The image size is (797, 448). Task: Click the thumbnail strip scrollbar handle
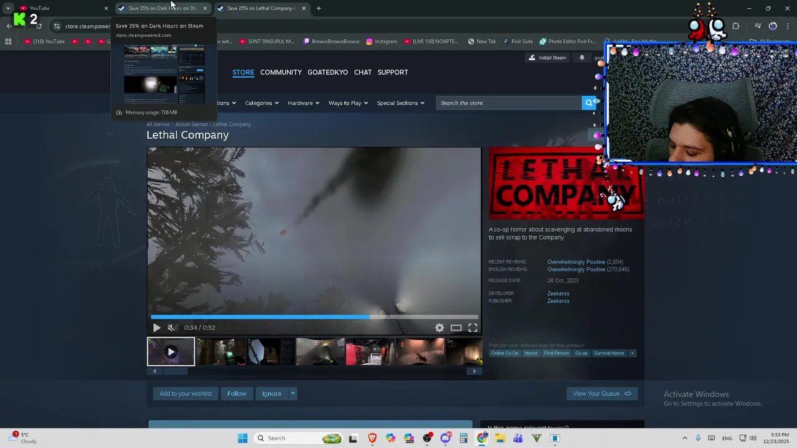coord(176,371)
